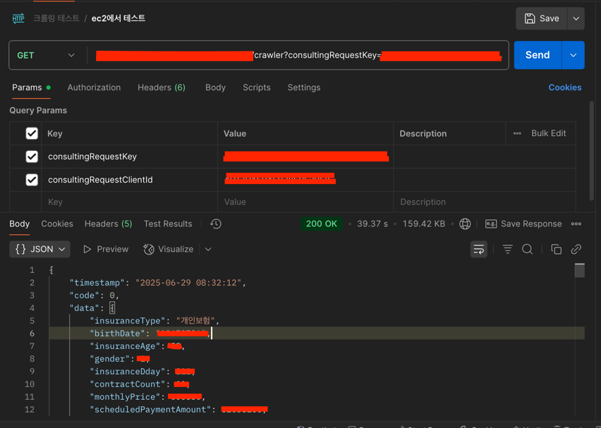
Task: Open the Save options dropdown arrow
Action: point(576,18)
